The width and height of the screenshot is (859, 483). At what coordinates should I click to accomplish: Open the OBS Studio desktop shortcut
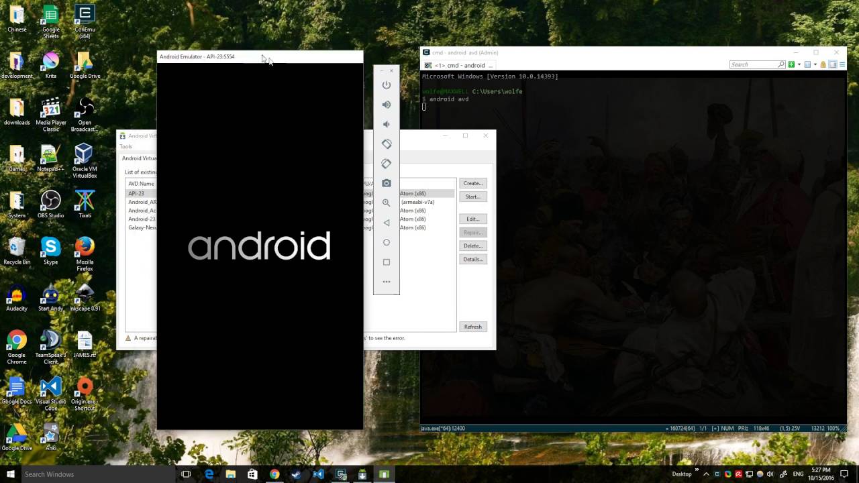[50, 204]
